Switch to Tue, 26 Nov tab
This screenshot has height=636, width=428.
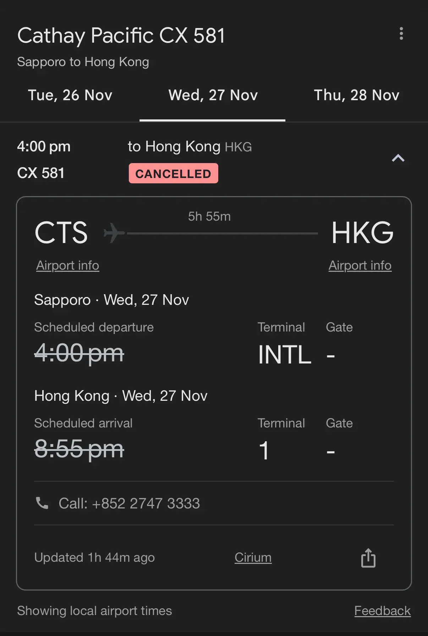[x=70, y=95]
